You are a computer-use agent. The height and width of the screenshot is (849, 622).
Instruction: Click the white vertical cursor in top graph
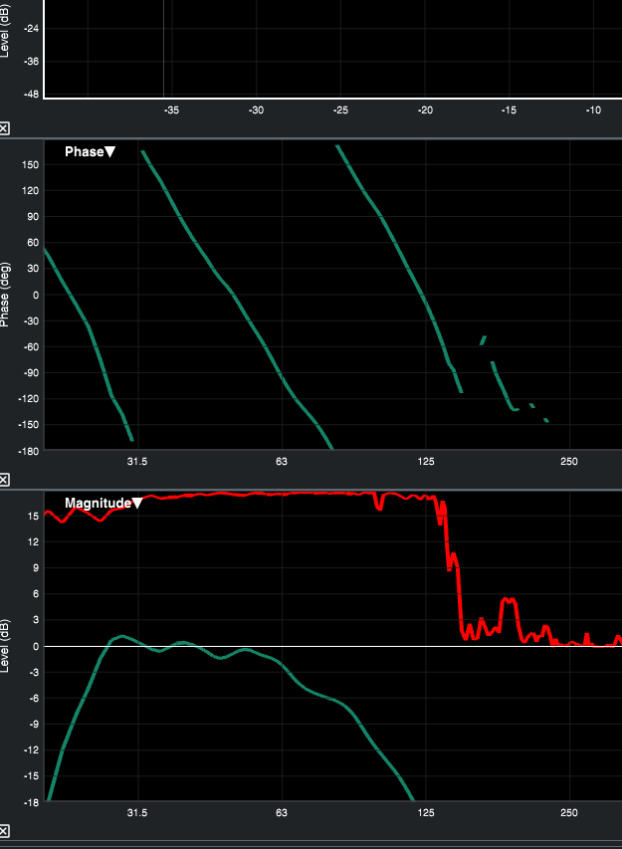[163, 49]
